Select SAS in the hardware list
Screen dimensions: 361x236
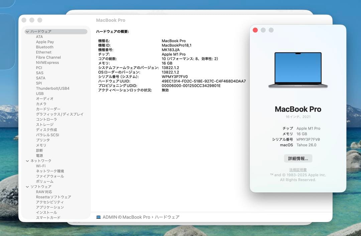[x=39, y=73]
